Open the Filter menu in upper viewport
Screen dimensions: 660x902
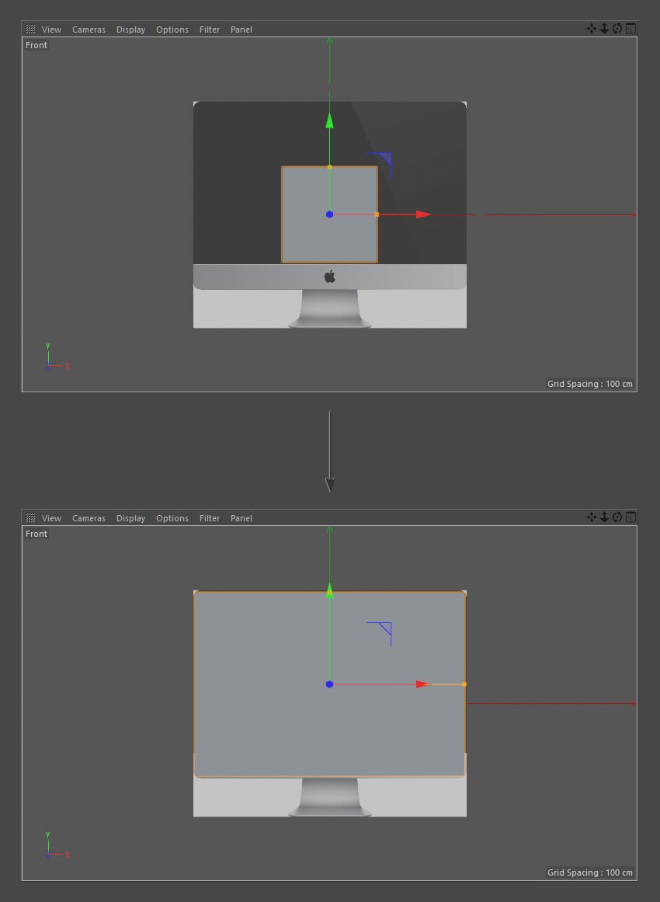pos(210,30)
